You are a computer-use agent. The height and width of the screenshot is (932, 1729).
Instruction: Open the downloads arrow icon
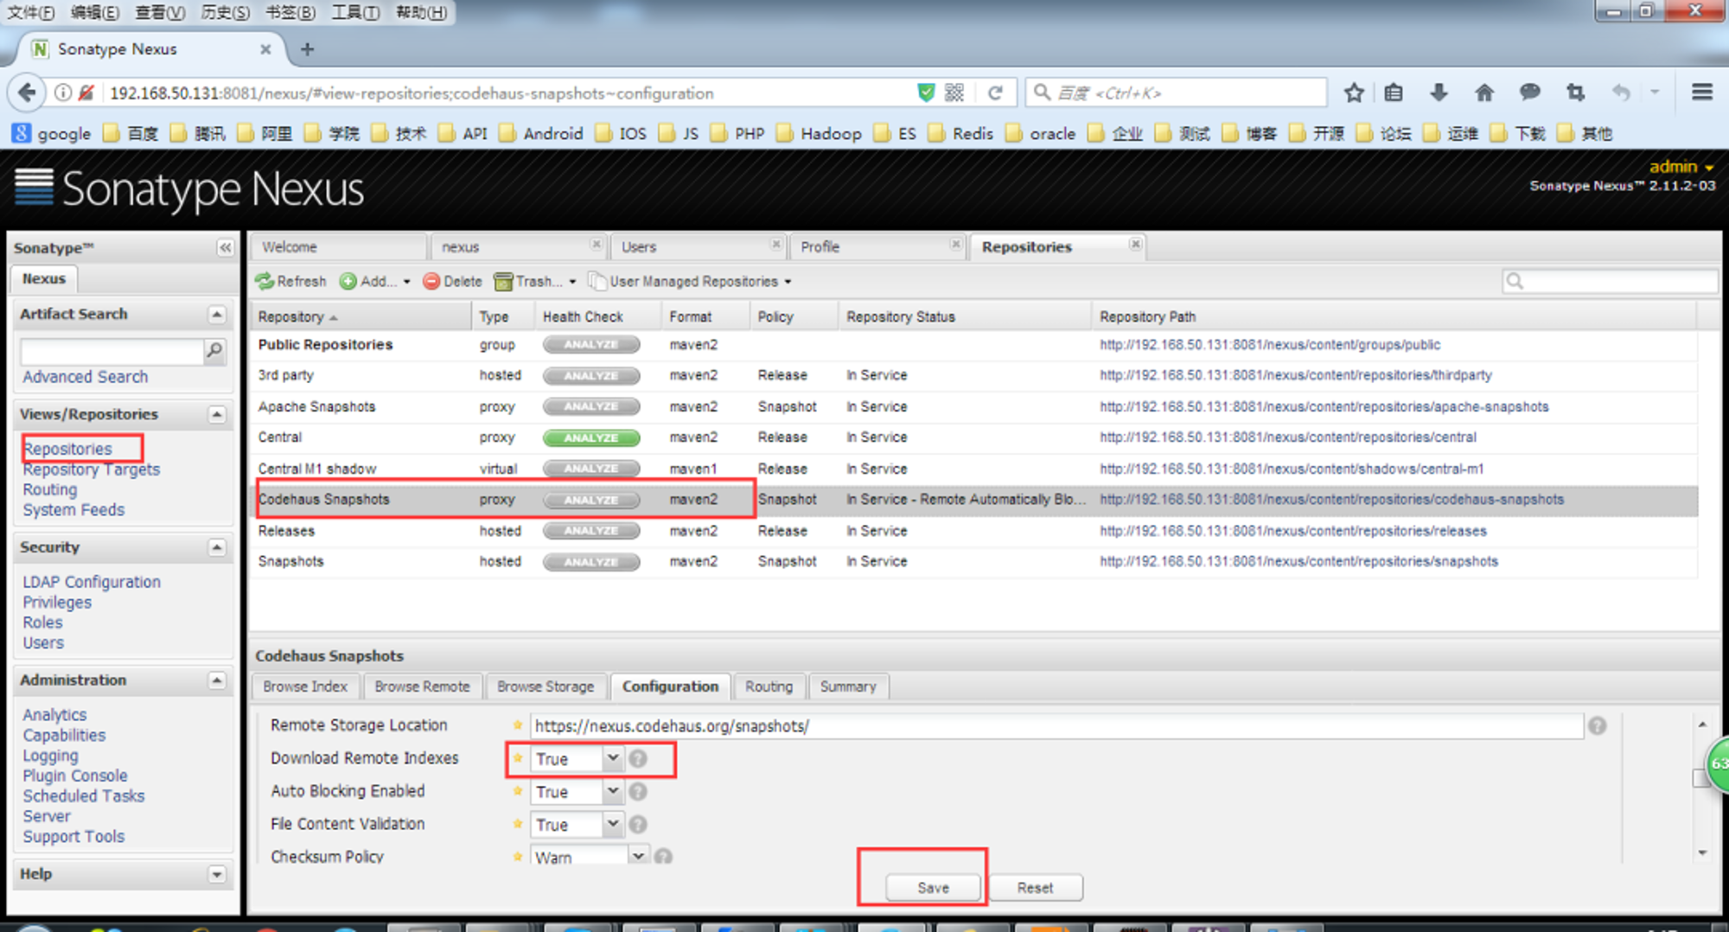pyautogui.click(x=1439, y=93)
